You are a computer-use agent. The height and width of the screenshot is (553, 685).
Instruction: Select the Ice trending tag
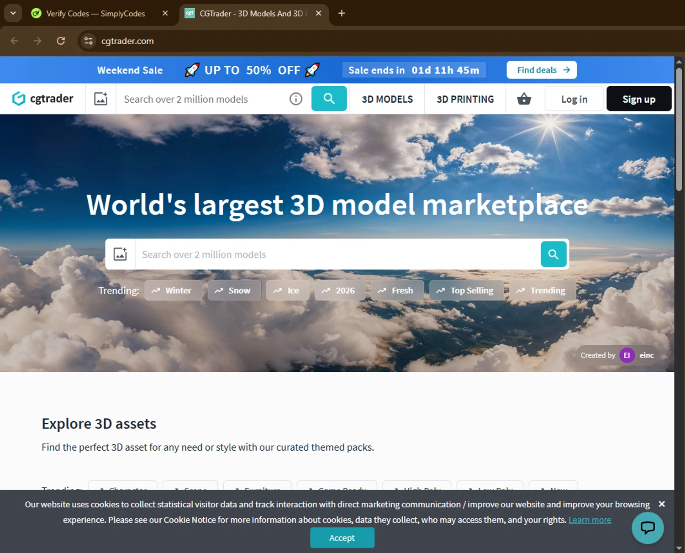click(x=288, y=290)
